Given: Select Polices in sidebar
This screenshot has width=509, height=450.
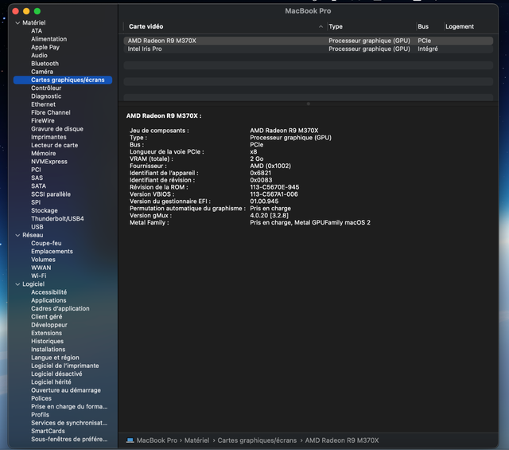Looking at the screenshot, I should point(41,398).
